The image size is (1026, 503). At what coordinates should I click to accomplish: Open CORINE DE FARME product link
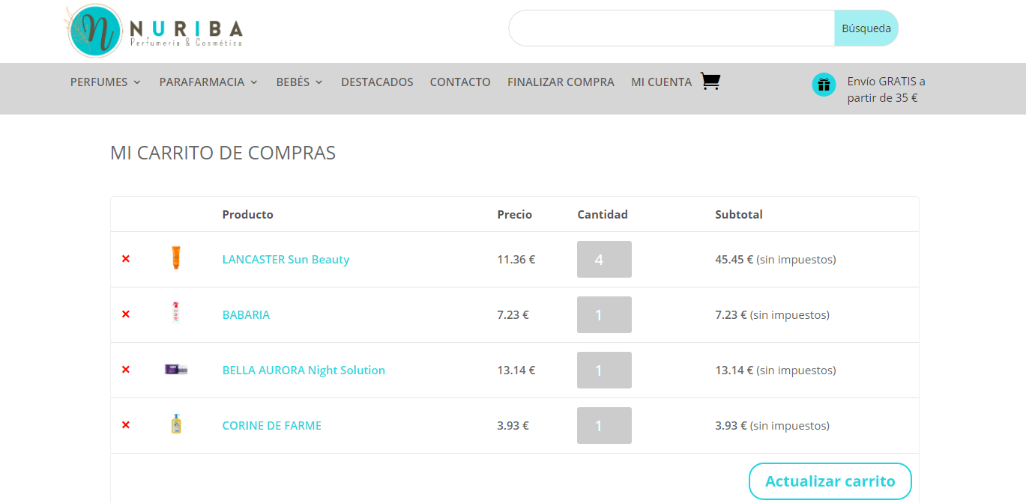pyautogui.click(x=271, y=425)
